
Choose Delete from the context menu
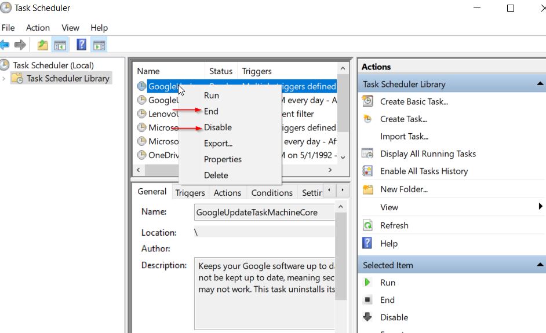coord(230,175)
